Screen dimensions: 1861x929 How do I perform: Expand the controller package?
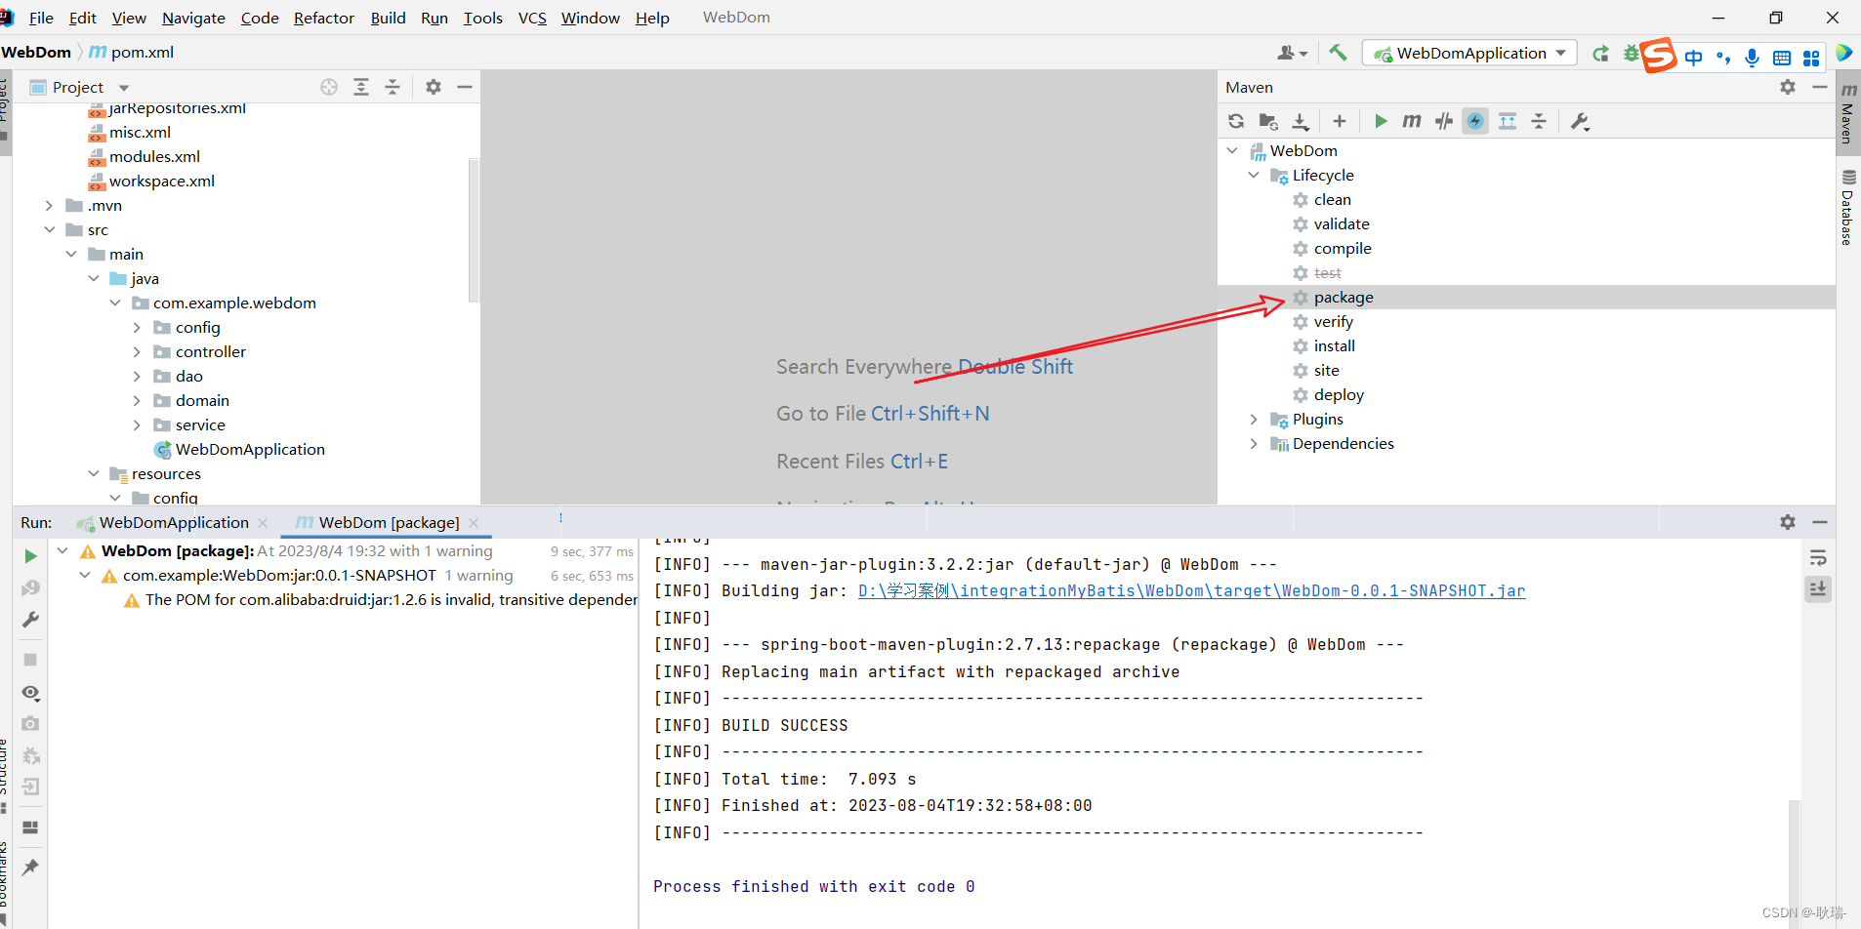point(137,351)
